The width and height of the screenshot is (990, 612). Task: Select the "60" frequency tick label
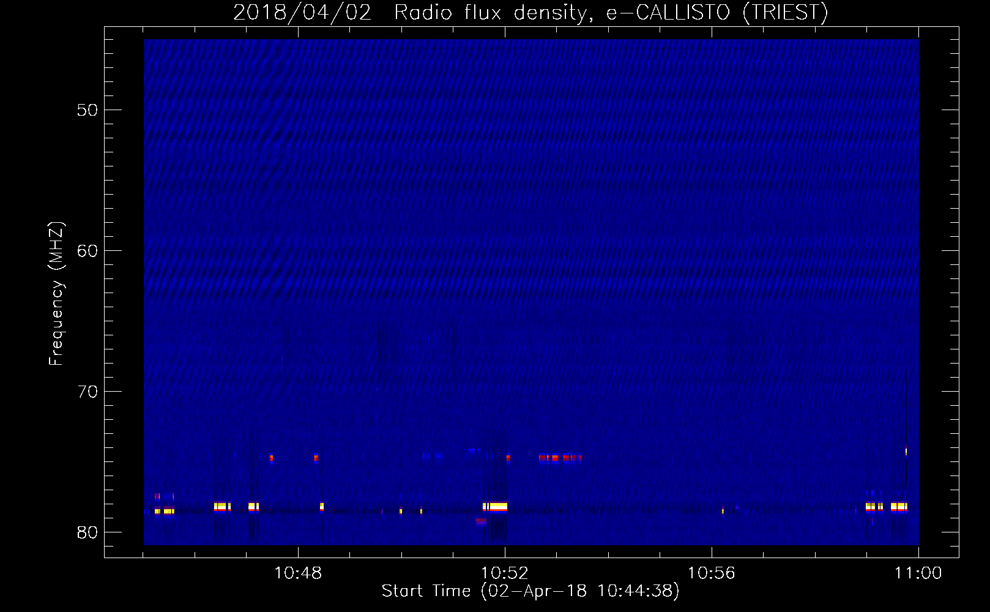pos(87,251)
